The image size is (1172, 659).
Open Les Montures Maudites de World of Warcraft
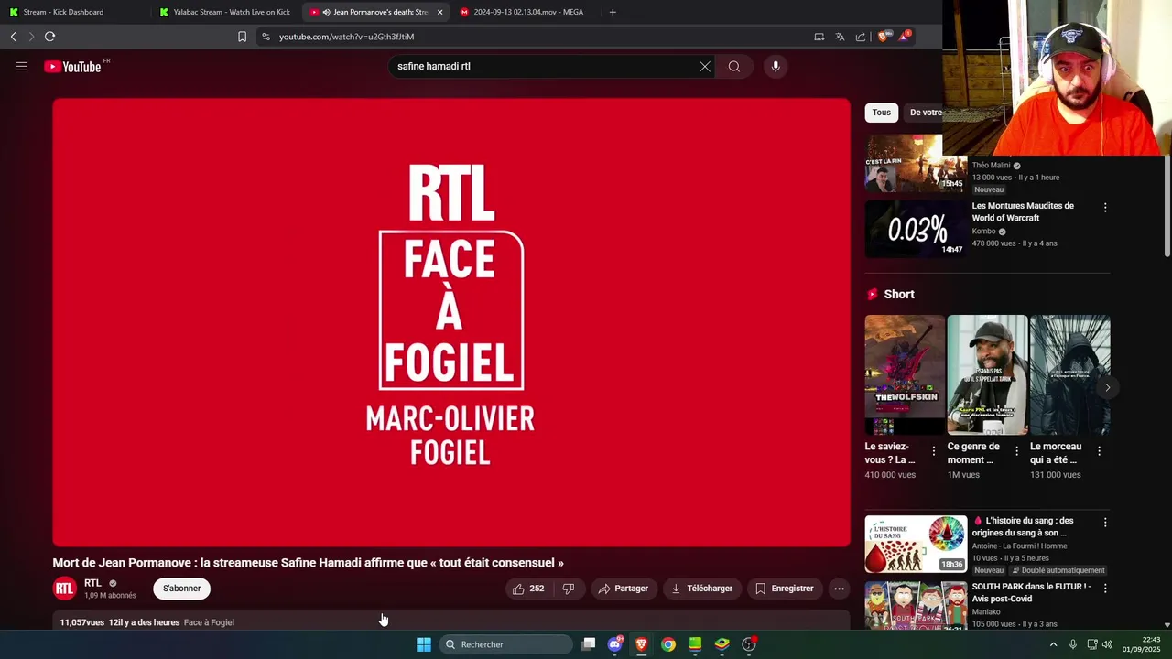[1023, 211]
